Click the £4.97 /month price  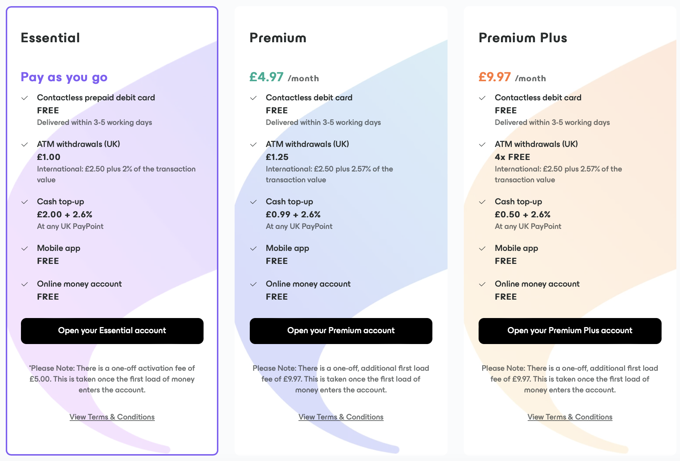point(284,77)
